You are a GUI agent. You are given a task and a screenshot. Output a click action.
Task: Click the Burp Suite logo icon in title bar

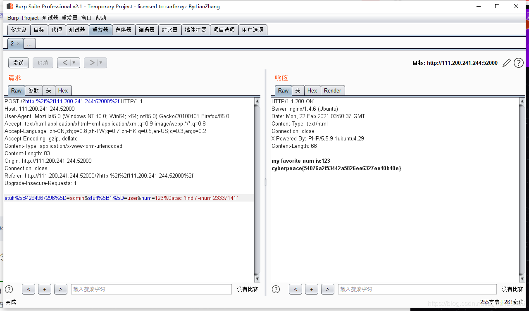[10, 6]
